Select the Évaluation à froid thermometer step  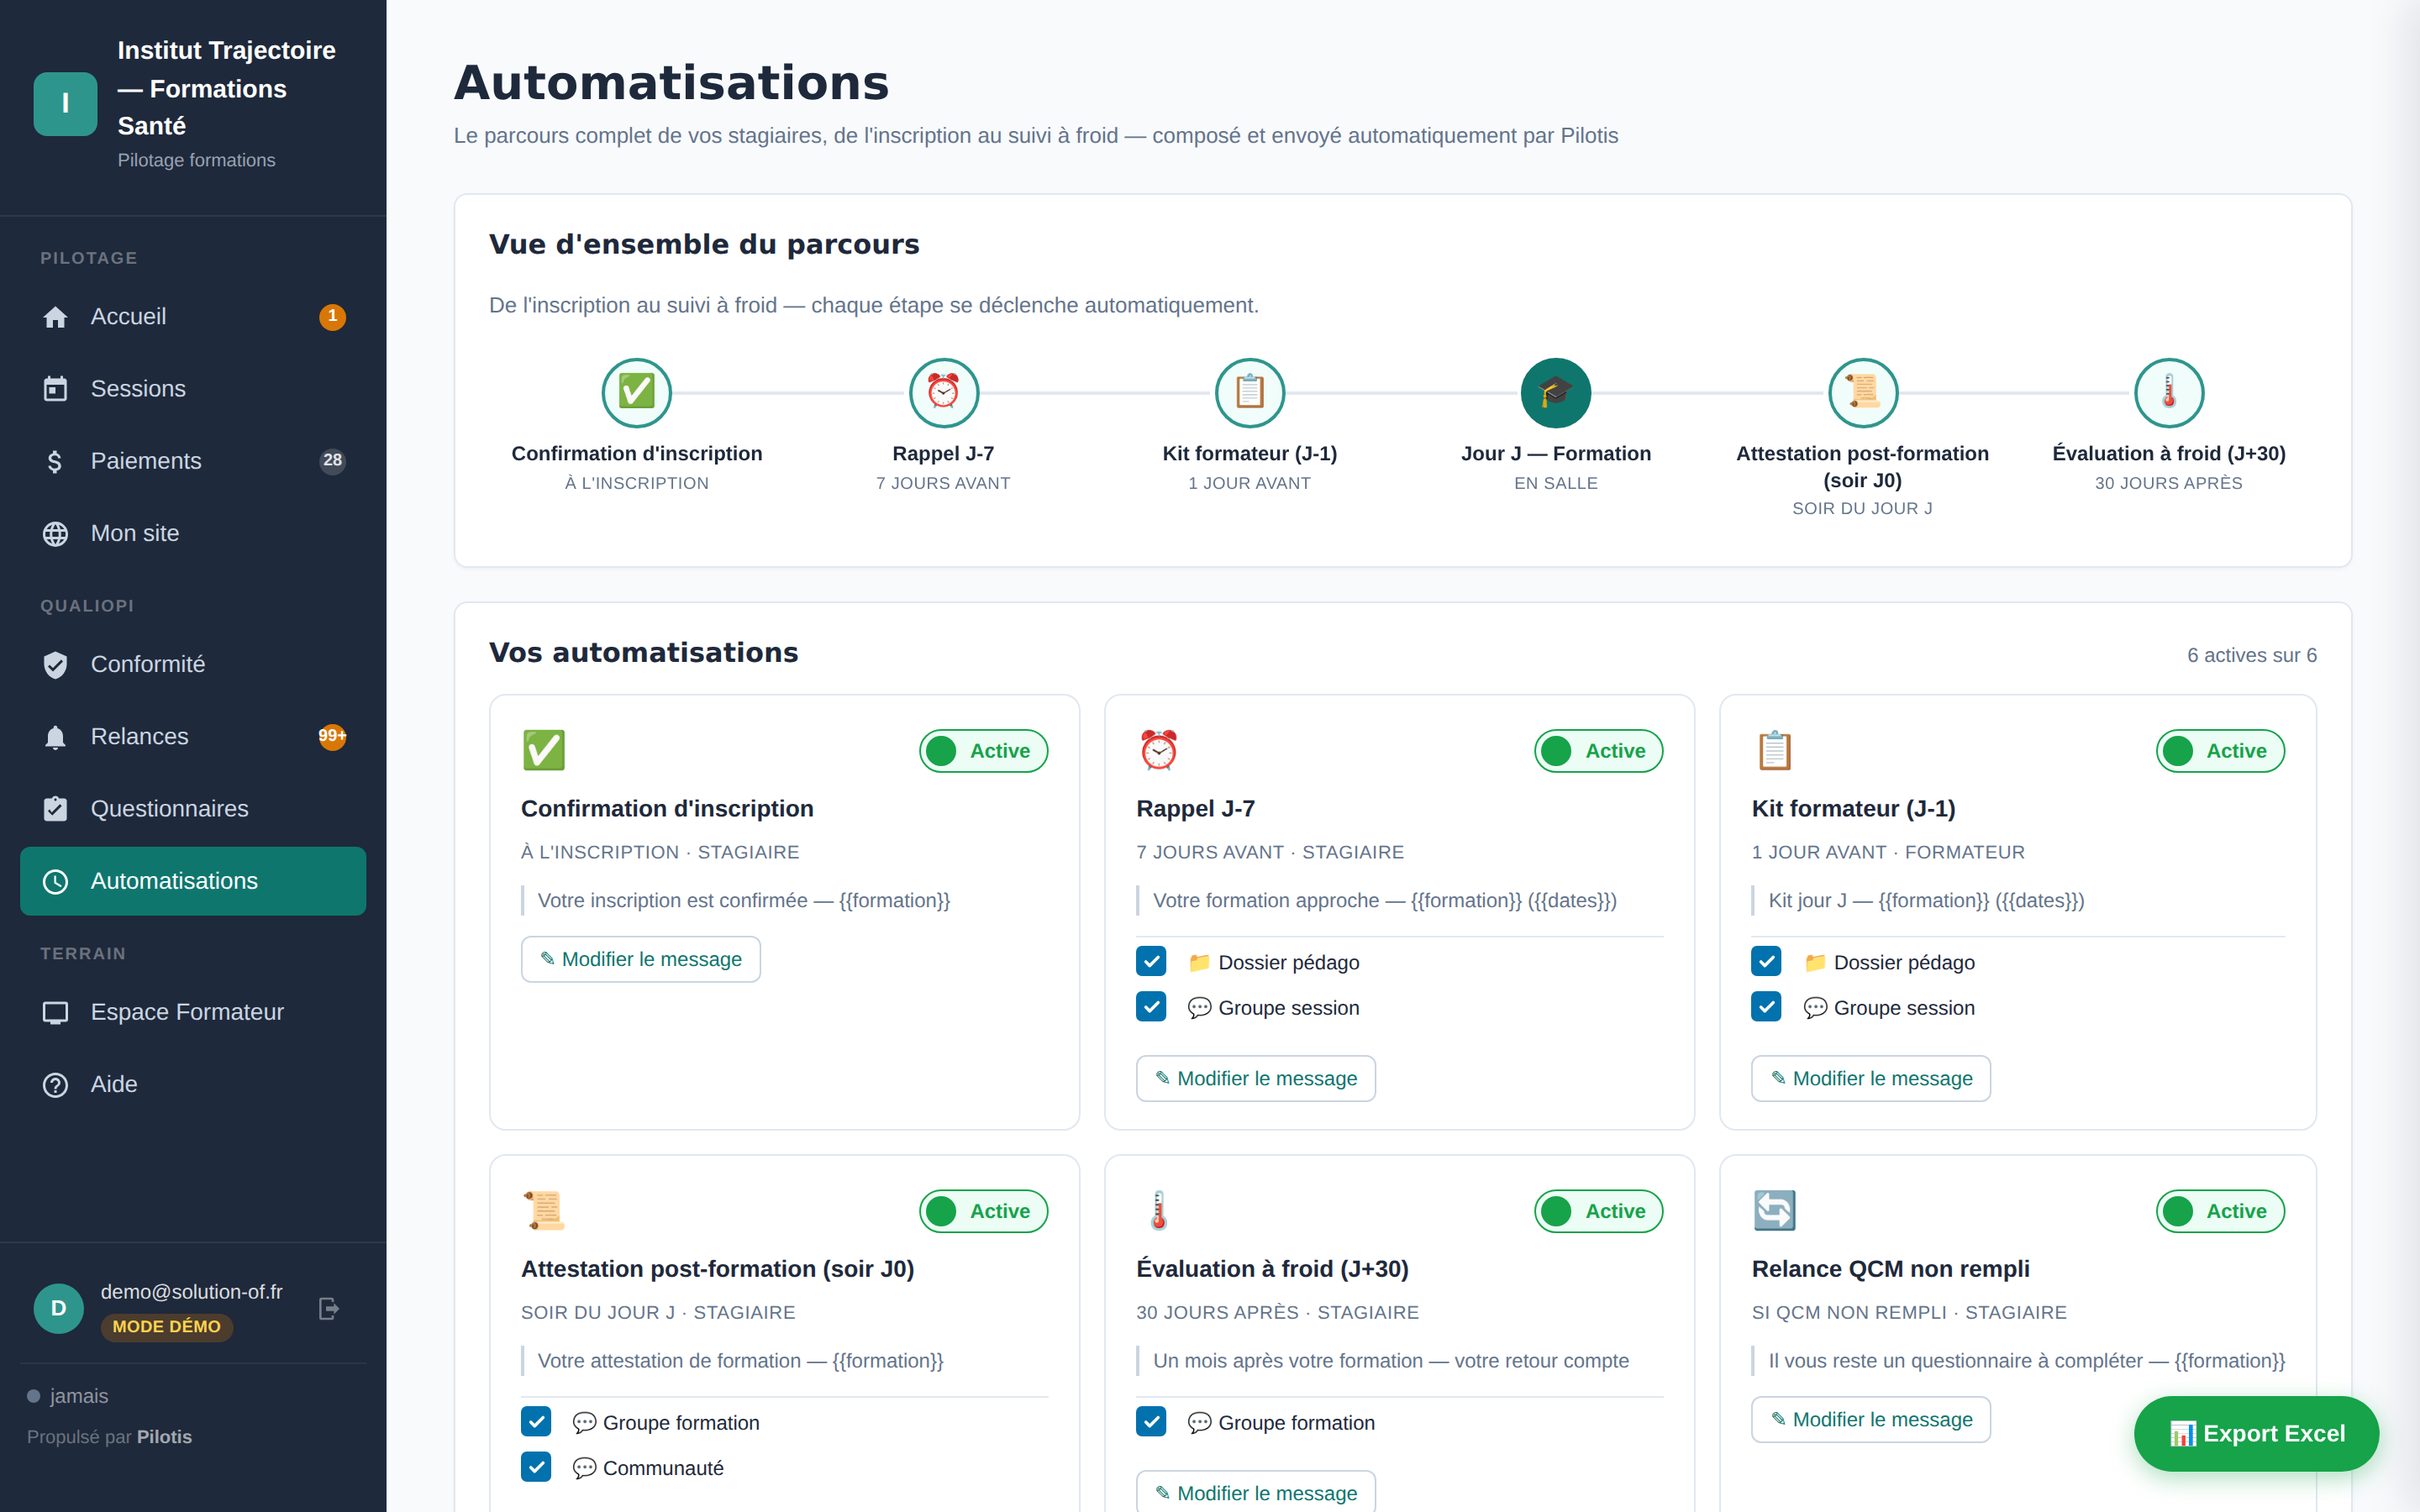tap(2168, 392)
